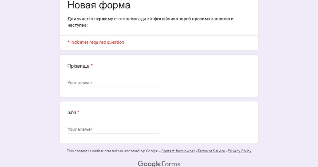Select the Ім'я question label

click(x=72, y=113)
